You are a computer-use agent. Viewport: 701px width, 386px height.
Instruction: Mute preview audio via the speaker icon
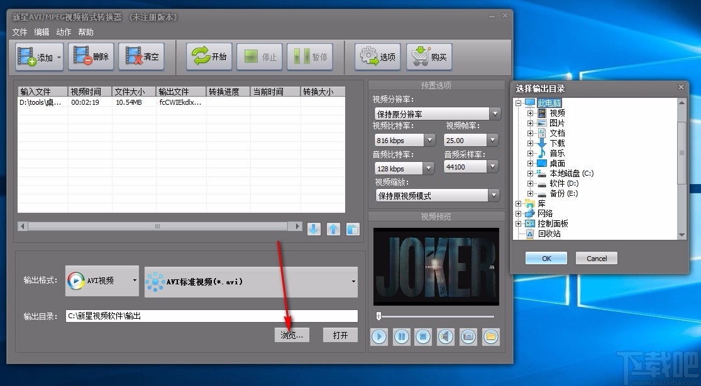pyautogui.click(x=446, y=337)
